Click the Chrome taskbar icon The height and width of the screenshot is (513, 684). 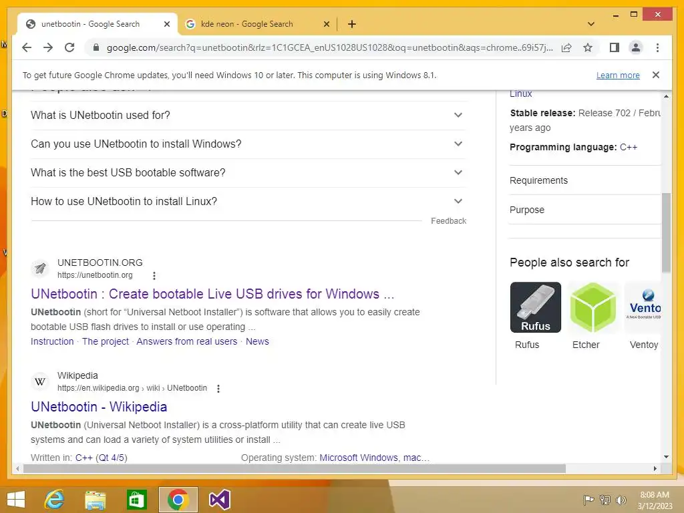click(178, 500)
